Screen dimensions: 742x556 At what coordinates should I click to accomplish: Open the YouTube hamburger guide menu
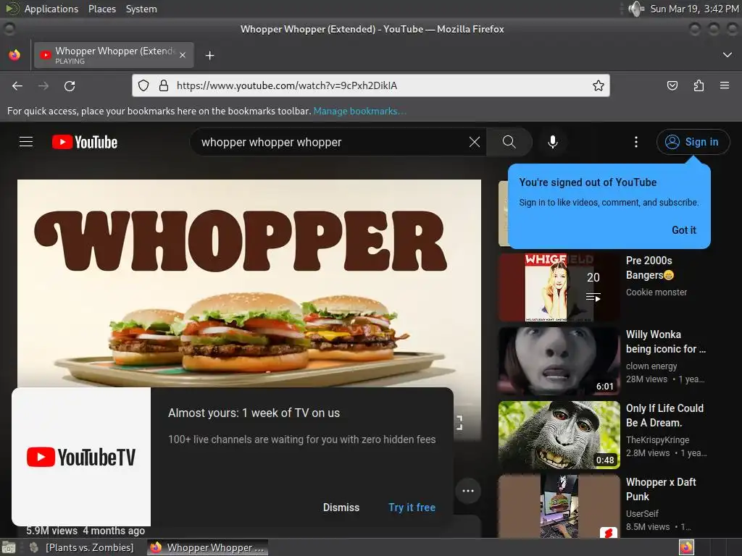click(26, 142)
